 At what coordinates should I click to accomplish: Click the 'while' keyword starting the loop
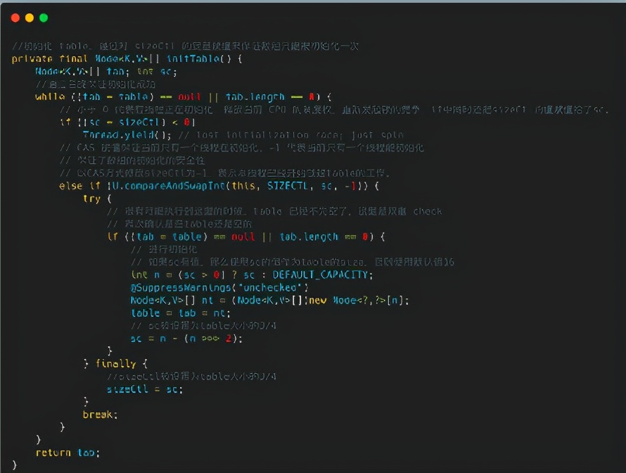pyautogui.click(x=50, y=96)
